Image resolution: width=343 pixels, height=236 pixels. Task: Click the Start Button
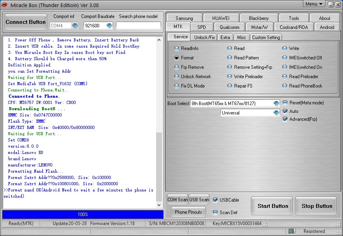coord(272,206)
